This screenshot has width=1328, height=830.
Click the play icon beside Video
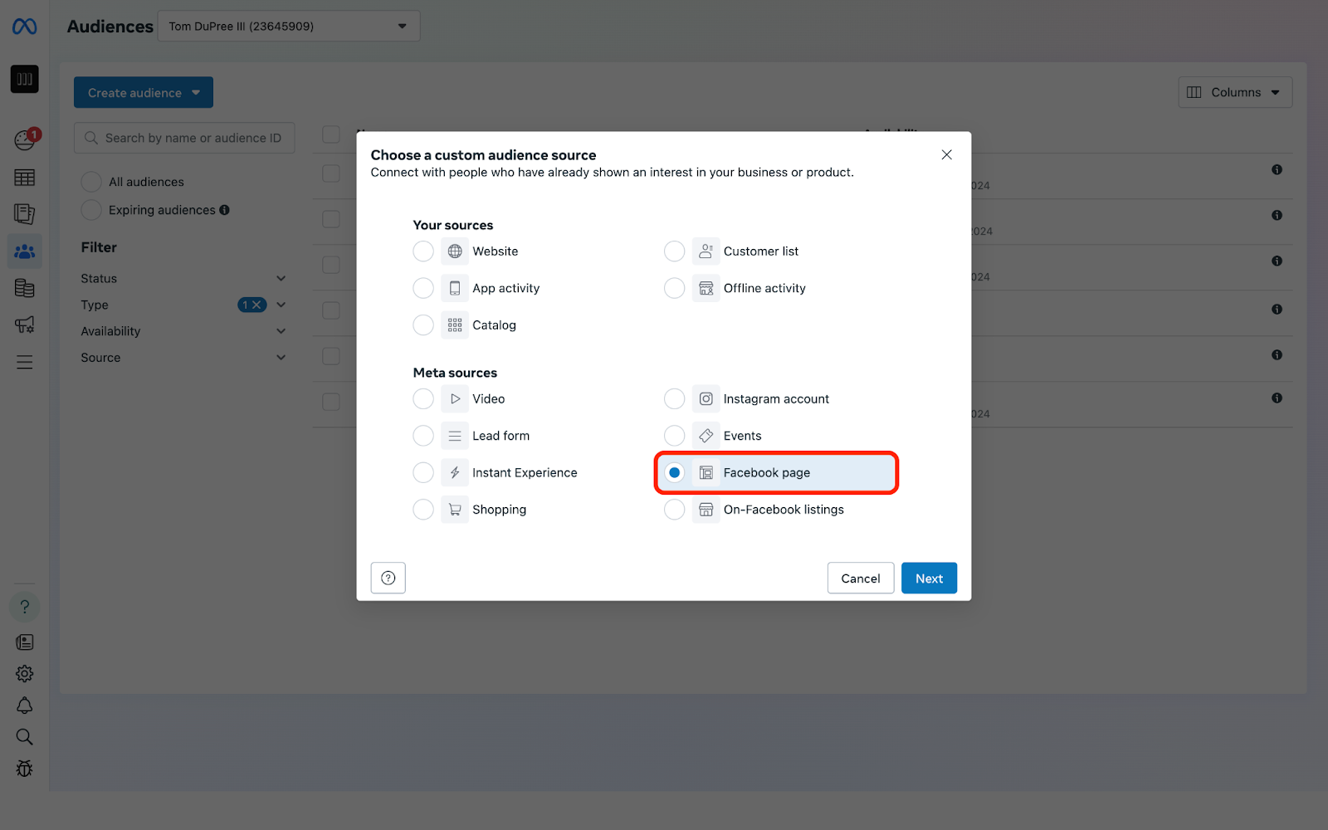coord(455,398)
